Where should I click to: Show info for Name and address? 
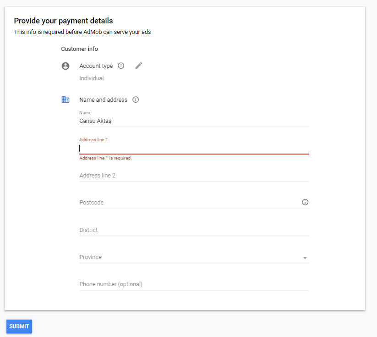click(x=136, y=99)
